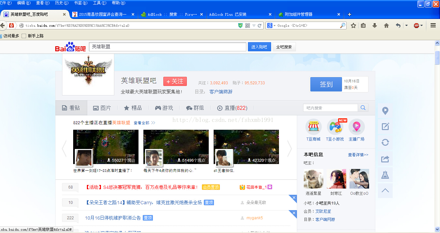440x233 pixels.
Task: Open the T豆商城 shop icon
Action: coord(313,127)
